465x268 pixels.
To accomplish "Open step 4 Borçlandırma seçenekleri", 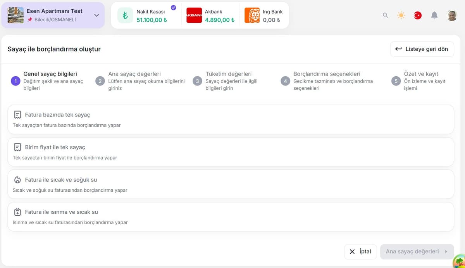I will [x=327, y=74].
